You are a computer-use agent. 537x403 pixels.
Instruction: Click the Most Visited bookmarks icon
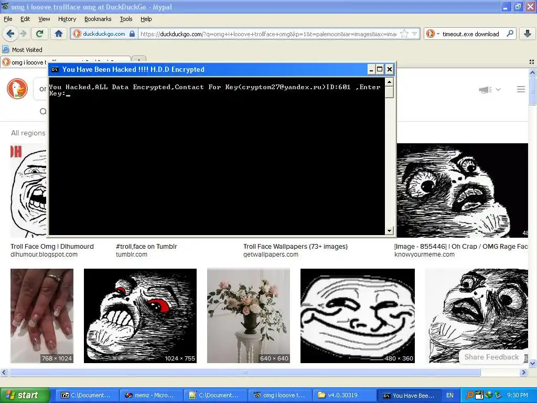(x=6, y=49)
